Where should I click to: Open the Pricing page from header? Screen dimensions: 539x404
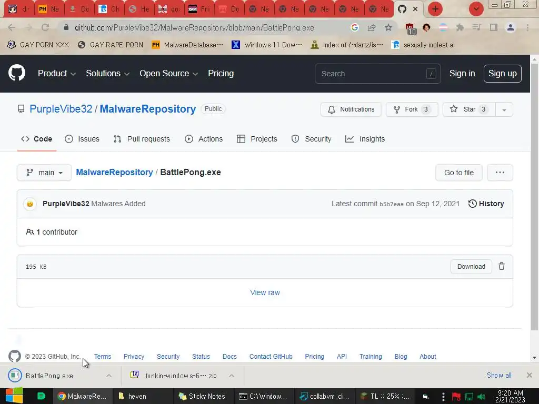(221, 74)
